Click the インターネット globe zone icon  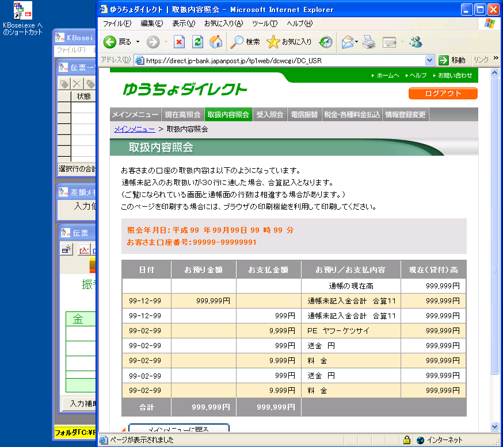420,440
